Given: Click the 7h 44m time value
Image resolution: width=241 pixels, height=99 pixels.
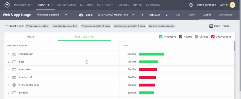Looking at the screenshot, I should 132,62.
